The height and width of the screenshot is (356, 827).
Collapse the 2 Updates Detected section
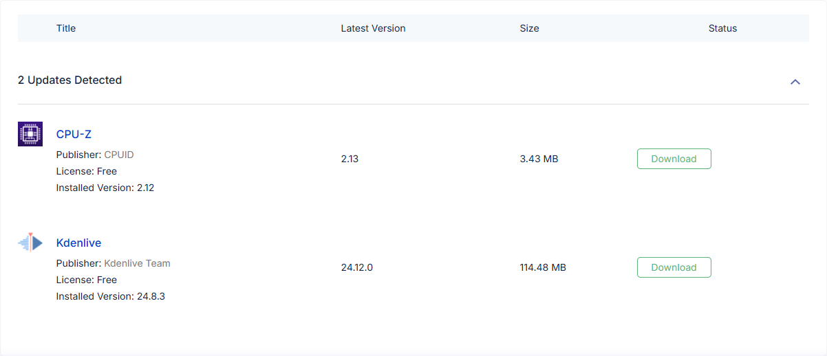pos(795,82)
